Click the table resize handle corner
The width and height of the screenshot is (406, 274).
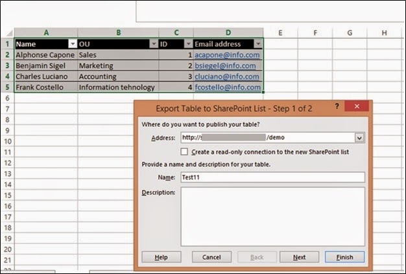tap(263, 92)
